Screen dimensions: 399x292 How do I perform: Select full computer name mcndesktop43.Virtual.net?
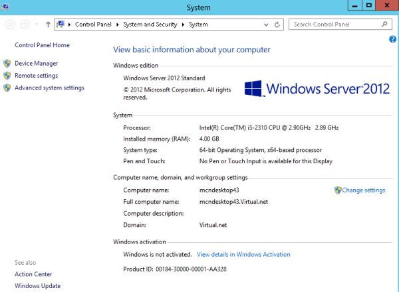point(233,202)
